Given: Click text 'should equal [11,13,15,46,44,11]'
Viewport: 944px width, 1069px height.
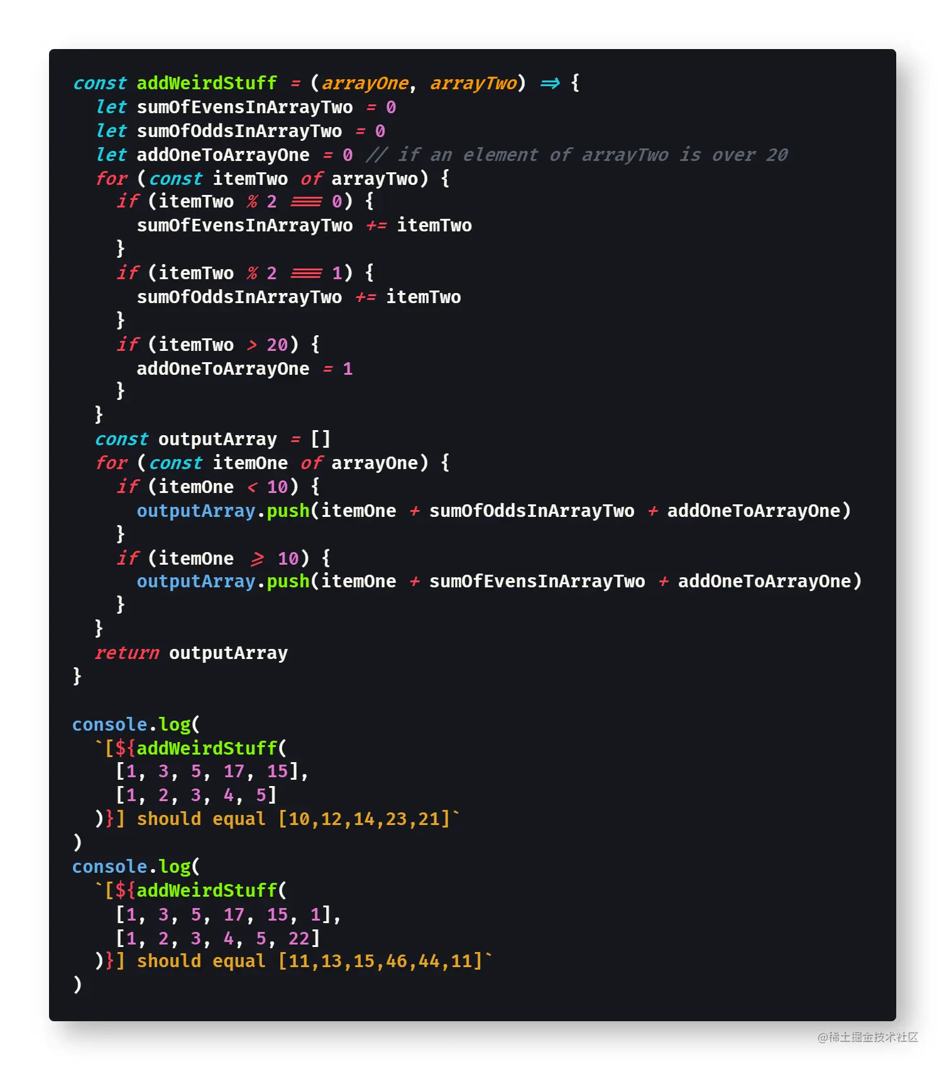Looking at the screenshot, I should pyautogui.click(x=310, y=961).
